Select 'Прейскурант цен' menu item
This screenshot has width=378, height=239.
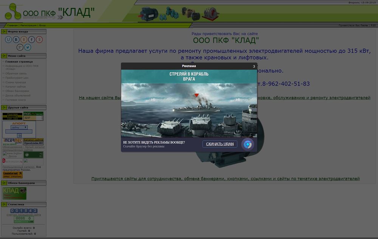point(17,78)
